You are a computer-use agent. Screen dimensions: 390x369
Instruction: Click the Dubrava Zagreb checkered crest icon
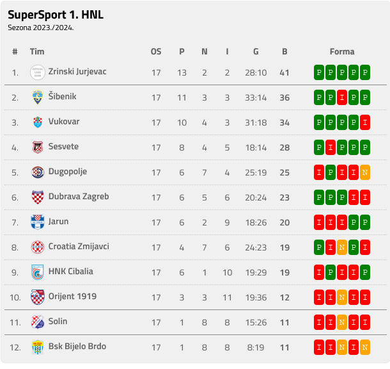coord(38,197)
